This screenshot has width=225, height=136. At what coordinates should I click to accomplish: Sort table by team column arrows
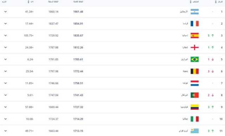click(191, 2)
